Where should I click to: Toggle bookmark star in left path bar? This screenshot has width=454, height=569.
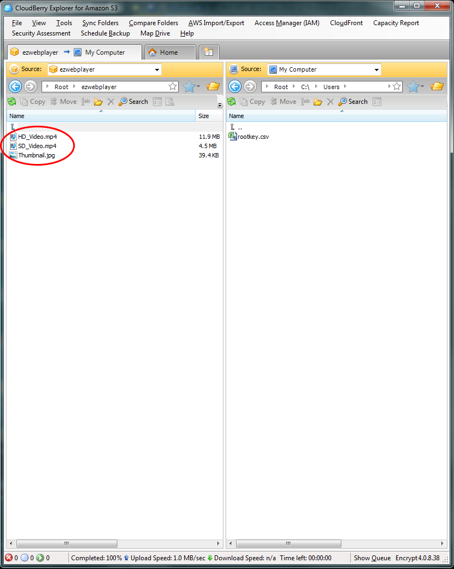173,86
